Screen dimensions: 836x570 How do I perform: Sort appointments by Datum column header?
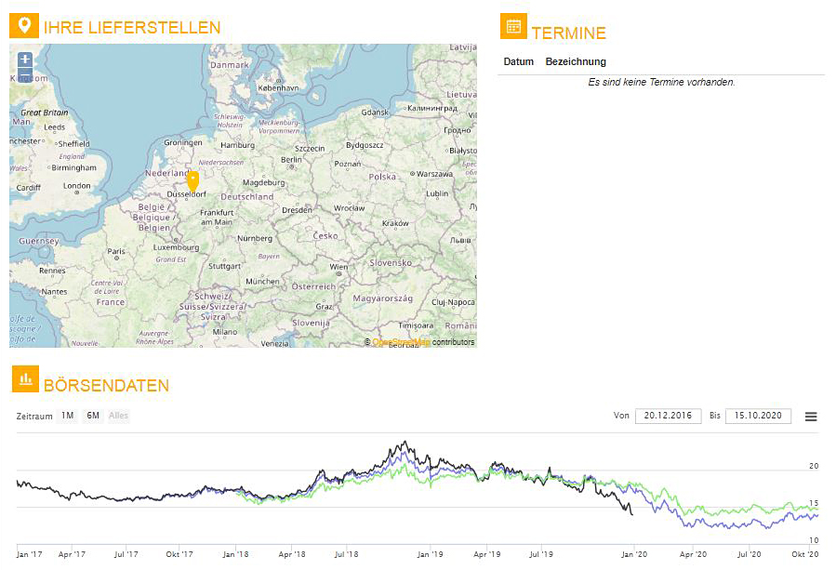click(519, 62)
